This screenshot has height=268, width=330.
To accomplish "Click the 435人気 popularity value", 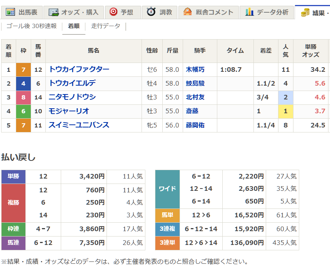I will pyautogui.click(x=285, y=243).
